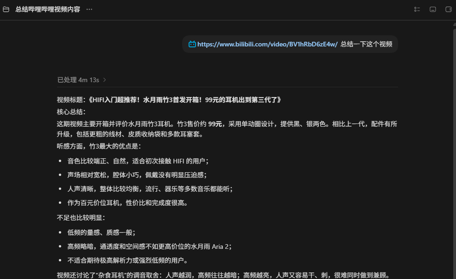Screen dimensions: 456x279
Task: Click bullet 人声清晰，整体比较均衡
Action: 150,189
